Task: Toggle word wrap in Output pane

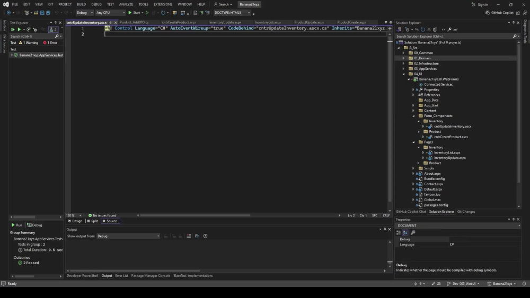Action: [x=197, y=236]
